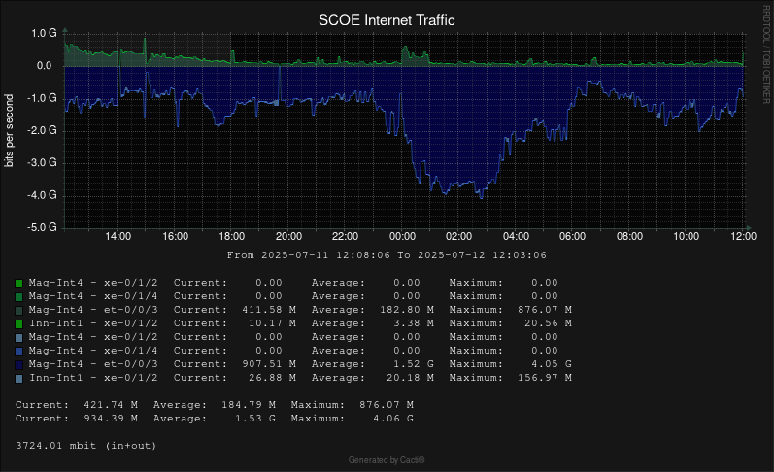Click the '18:00' time axis label
The width and height of the screenshot is (774, 472).
pyautogui.click(x=231, y=237)
